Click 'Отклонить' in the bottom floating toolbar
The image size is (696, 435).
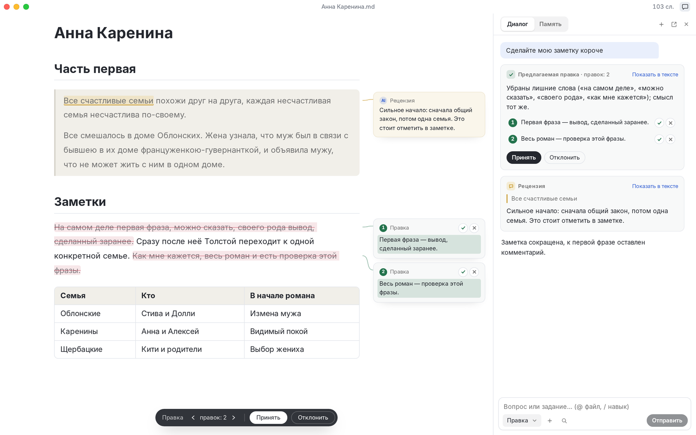313,418
